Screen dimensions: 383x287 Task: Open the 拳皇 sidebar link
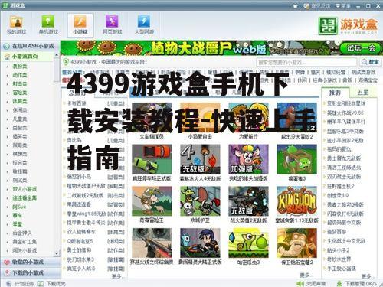pyautogui.click(x=18, y=224)
